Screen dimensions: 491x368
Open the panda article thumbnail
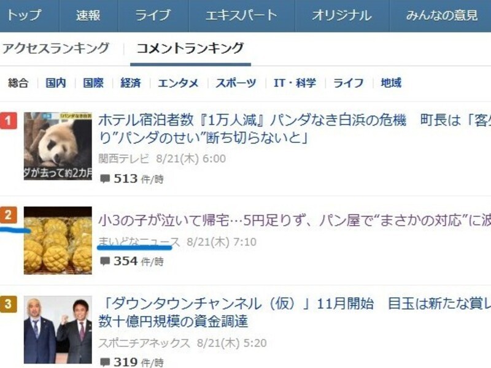coord(58,146)
